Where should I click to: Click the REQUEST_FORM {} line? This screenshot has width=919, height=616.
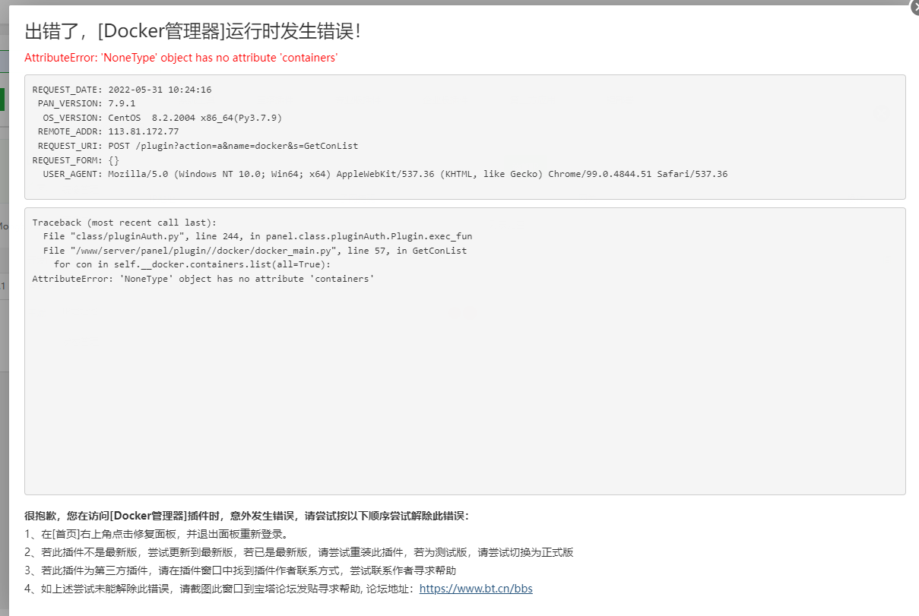coord(76,160)
